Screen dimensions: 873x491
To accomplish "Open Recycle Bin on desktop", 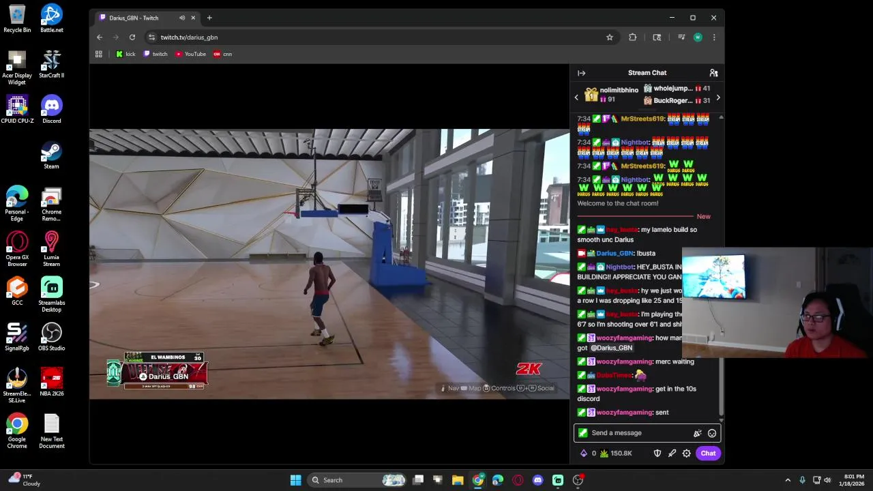I will click(17, 19).
